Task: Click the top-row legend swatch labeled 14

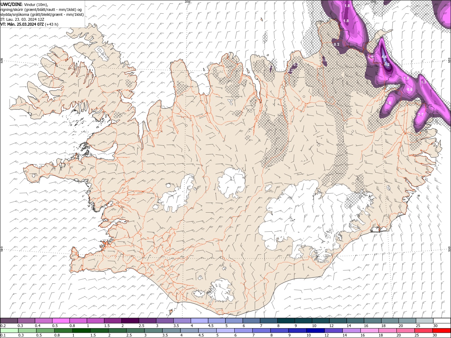Action: 355,321
